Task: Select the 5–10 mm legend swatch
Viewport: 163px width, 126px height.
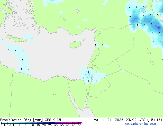Action: [28, 123]
